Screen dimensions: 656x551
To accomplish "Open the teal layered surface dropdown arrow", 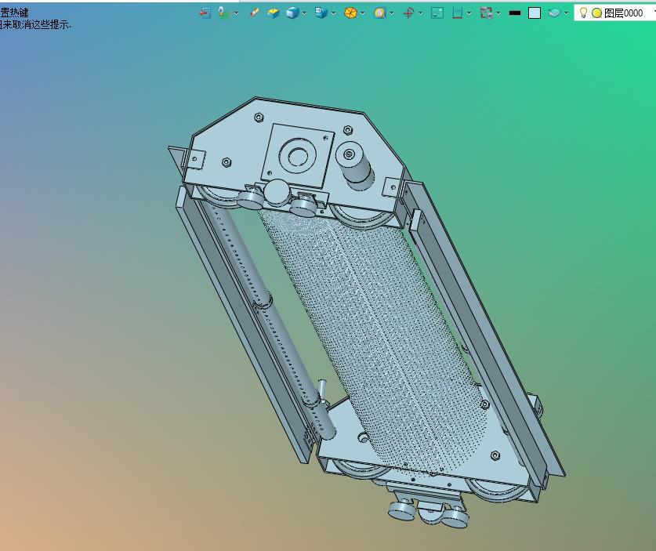I will (x=566, y=13).
